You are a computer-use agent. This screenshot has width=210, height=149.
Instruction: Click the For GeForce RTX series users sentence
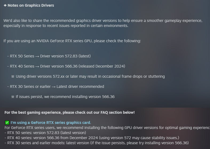pos(107,128)
